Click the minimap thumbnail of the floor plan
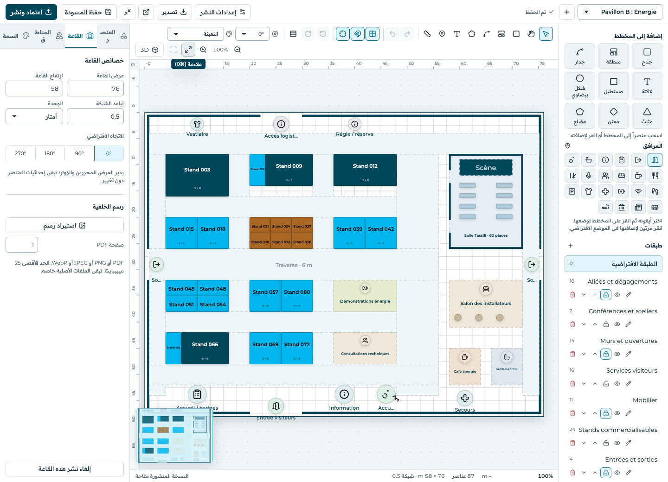 tap(174, 436)
